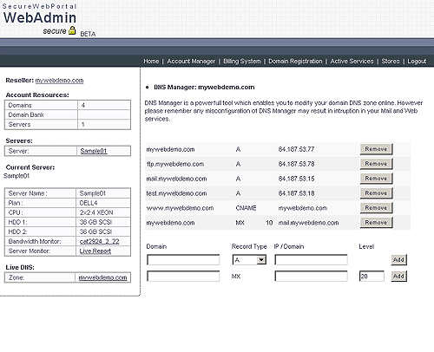Open Active Services menu
434x352 pixels.
352,62
